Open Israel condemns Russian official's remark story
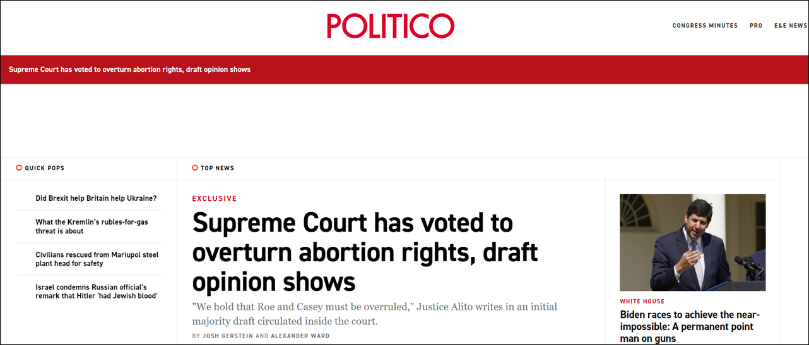809x345 pixels. pyautogui.click(x=96, y=291)
